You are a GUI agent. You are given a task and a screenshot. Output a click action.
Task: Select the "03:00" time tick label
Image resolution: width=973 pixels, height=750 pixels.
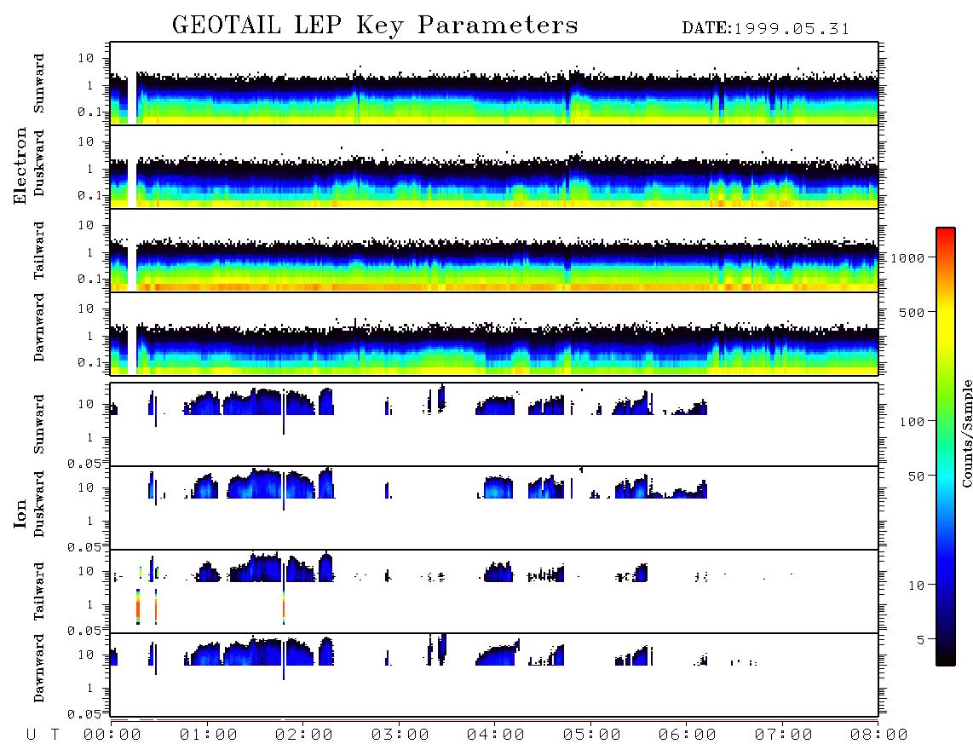click(400, 735)
